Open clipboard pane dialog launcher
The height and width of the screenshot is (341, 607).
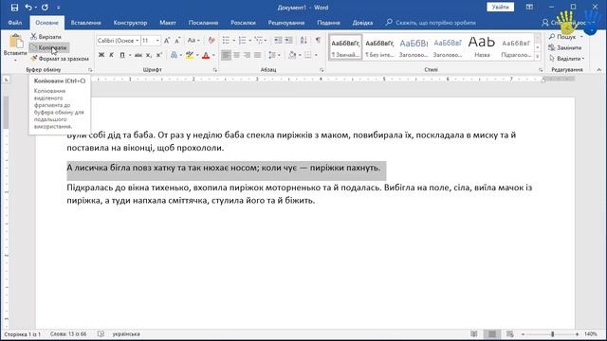tap(90, 70)
